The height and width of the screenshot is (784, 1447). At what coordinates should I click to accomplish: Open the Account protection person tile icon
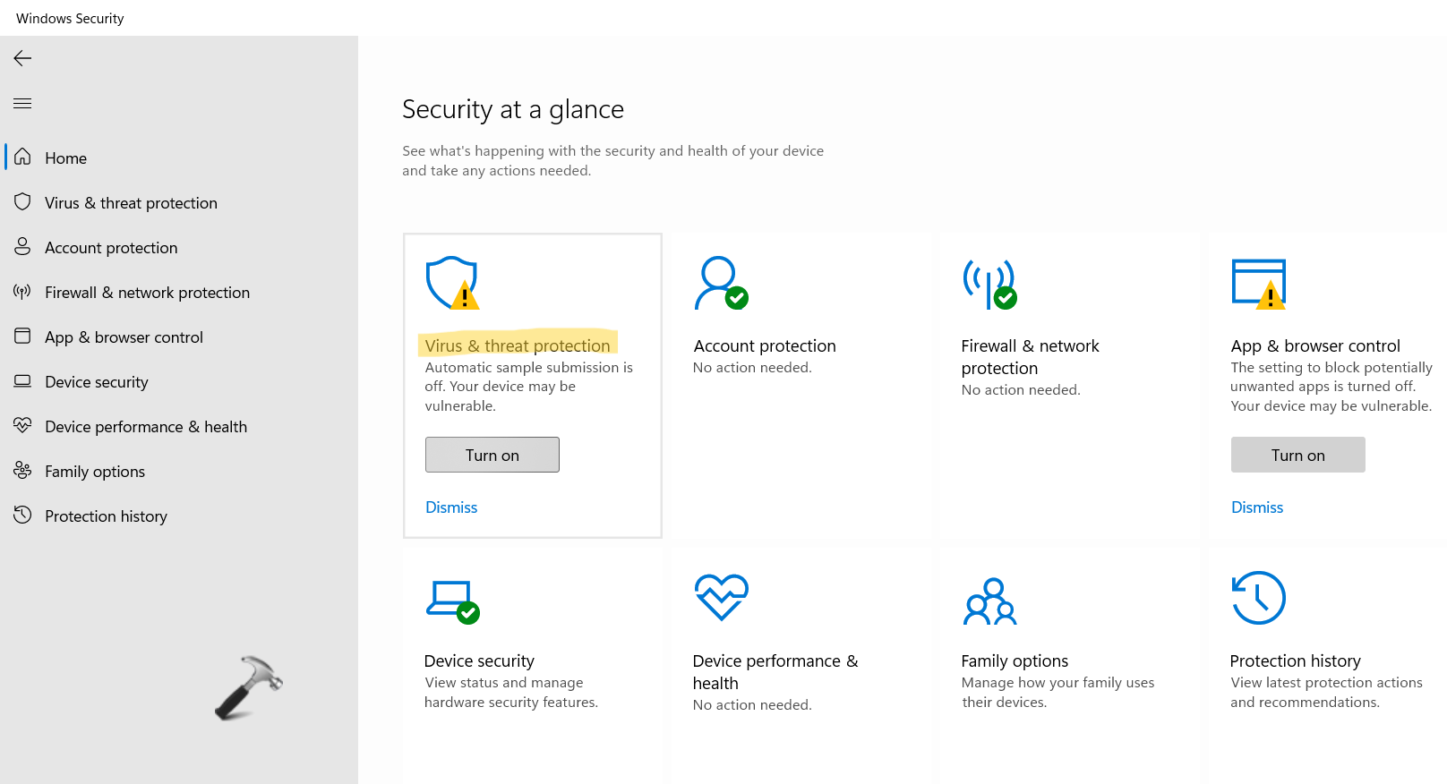point(721,284)
